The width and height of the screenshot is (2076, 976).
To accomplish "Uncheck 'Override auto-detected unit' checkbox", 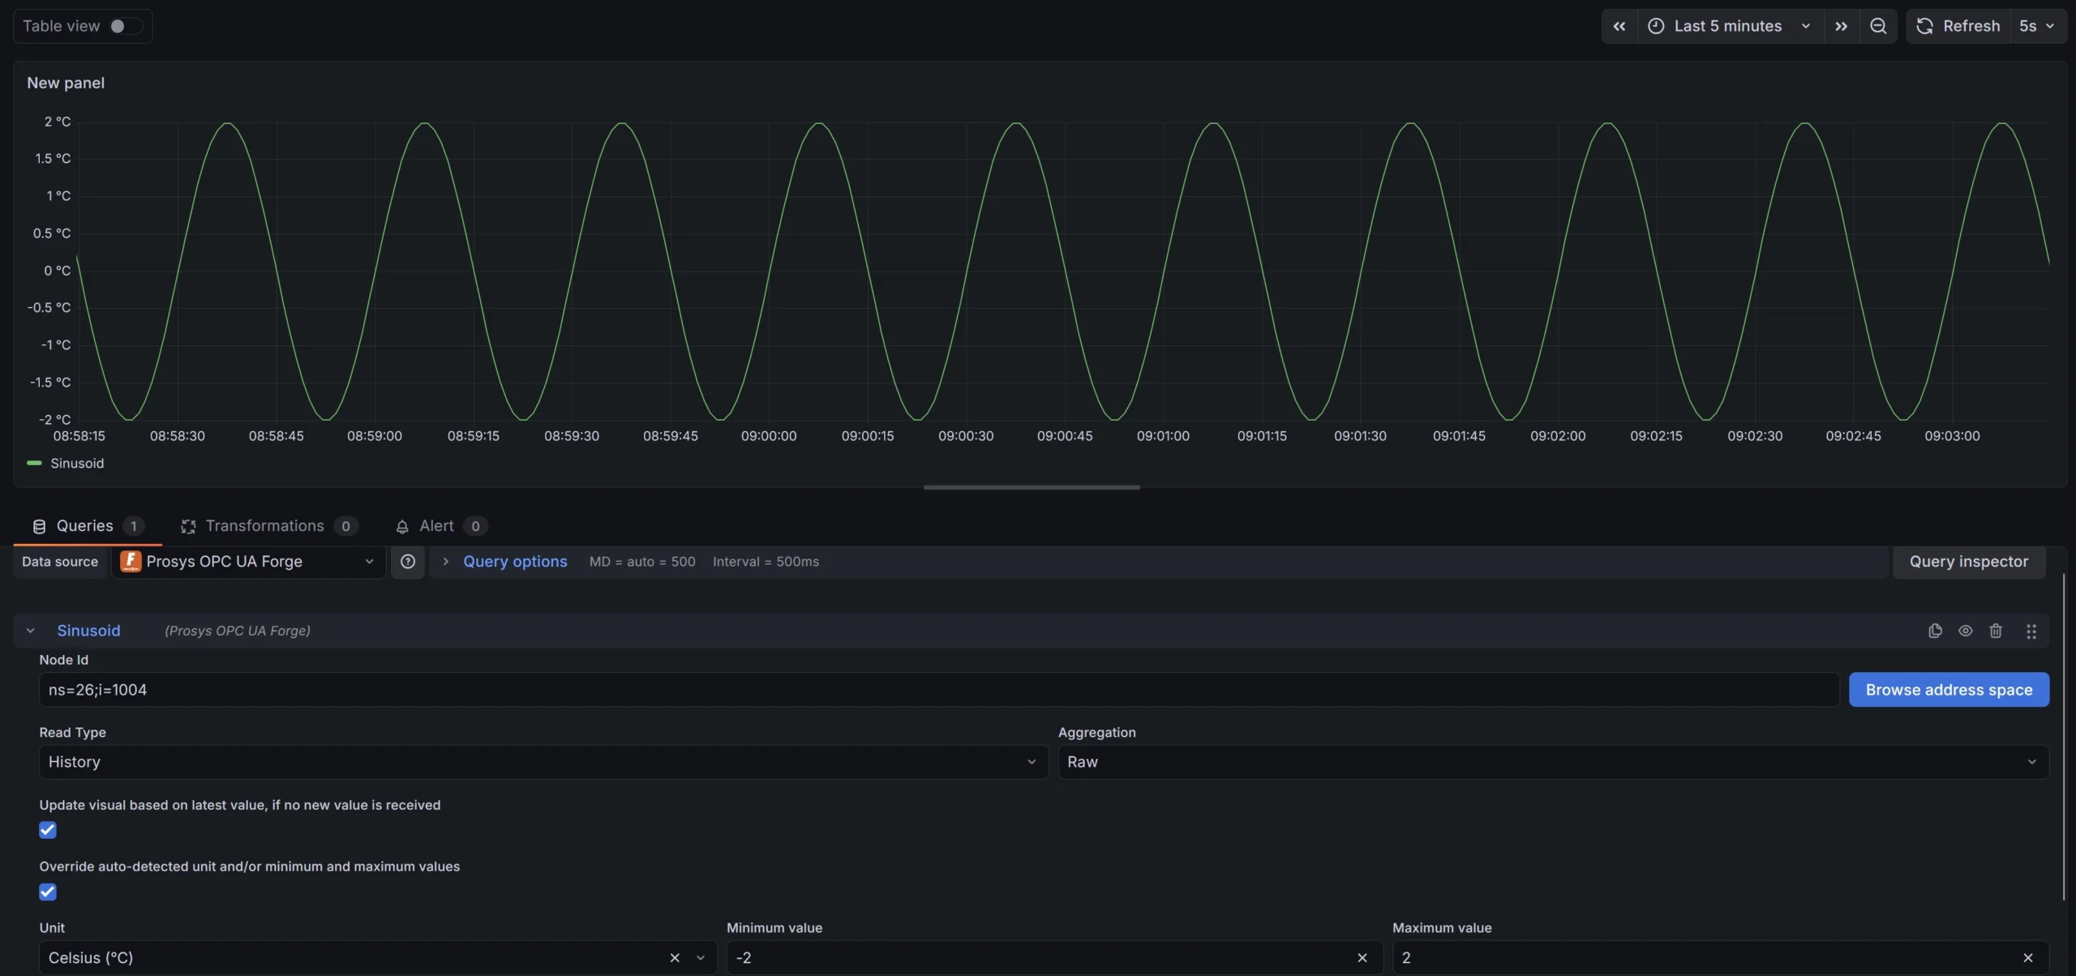I will [x=48, y=892].
